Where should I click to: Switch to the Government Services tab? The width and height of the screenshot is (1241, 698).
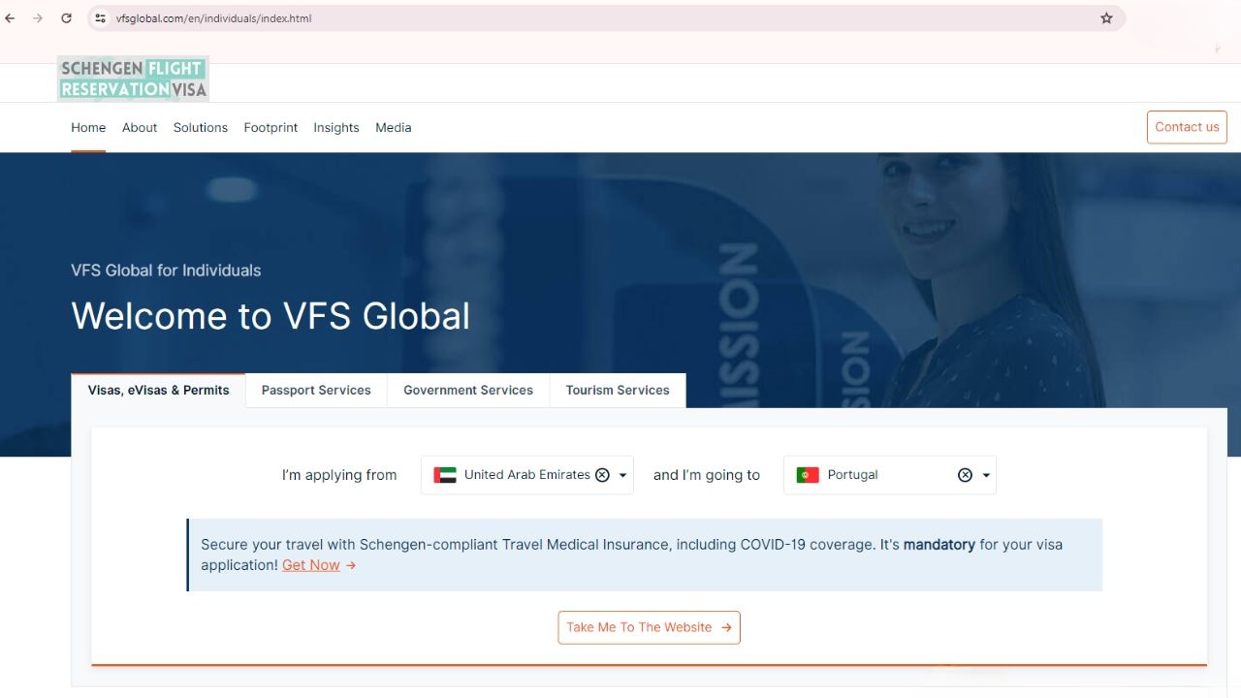(x=468, y=390)
